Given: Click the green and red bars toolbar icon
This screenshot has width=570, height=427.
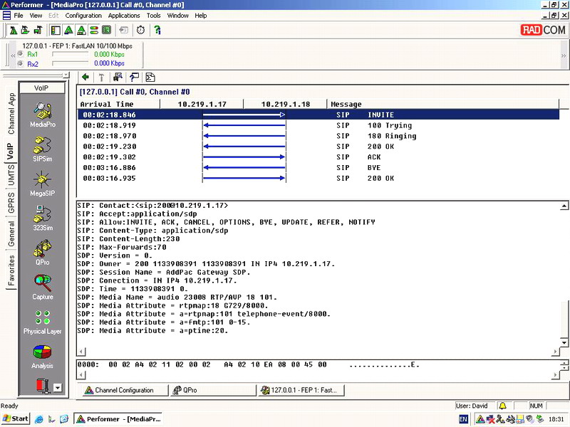Looking at the screenshot, I should pos(94,30).
